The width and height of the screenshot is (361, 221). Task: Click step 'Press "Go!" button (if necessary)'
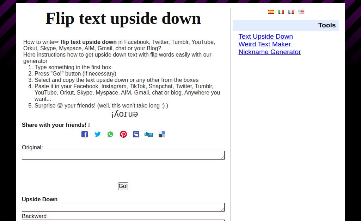coord(75,74)
